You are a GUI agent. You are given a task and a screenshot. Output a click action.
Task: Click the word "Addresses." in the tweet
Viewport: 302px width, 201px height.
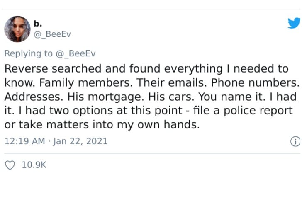34,97
